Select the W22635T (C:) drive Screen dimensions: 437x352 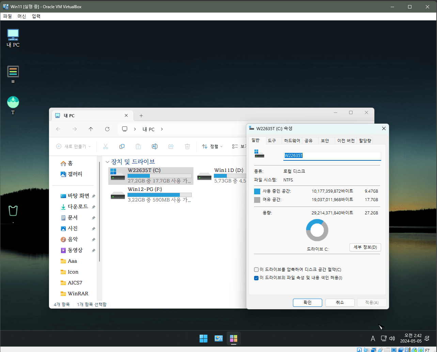151,176
